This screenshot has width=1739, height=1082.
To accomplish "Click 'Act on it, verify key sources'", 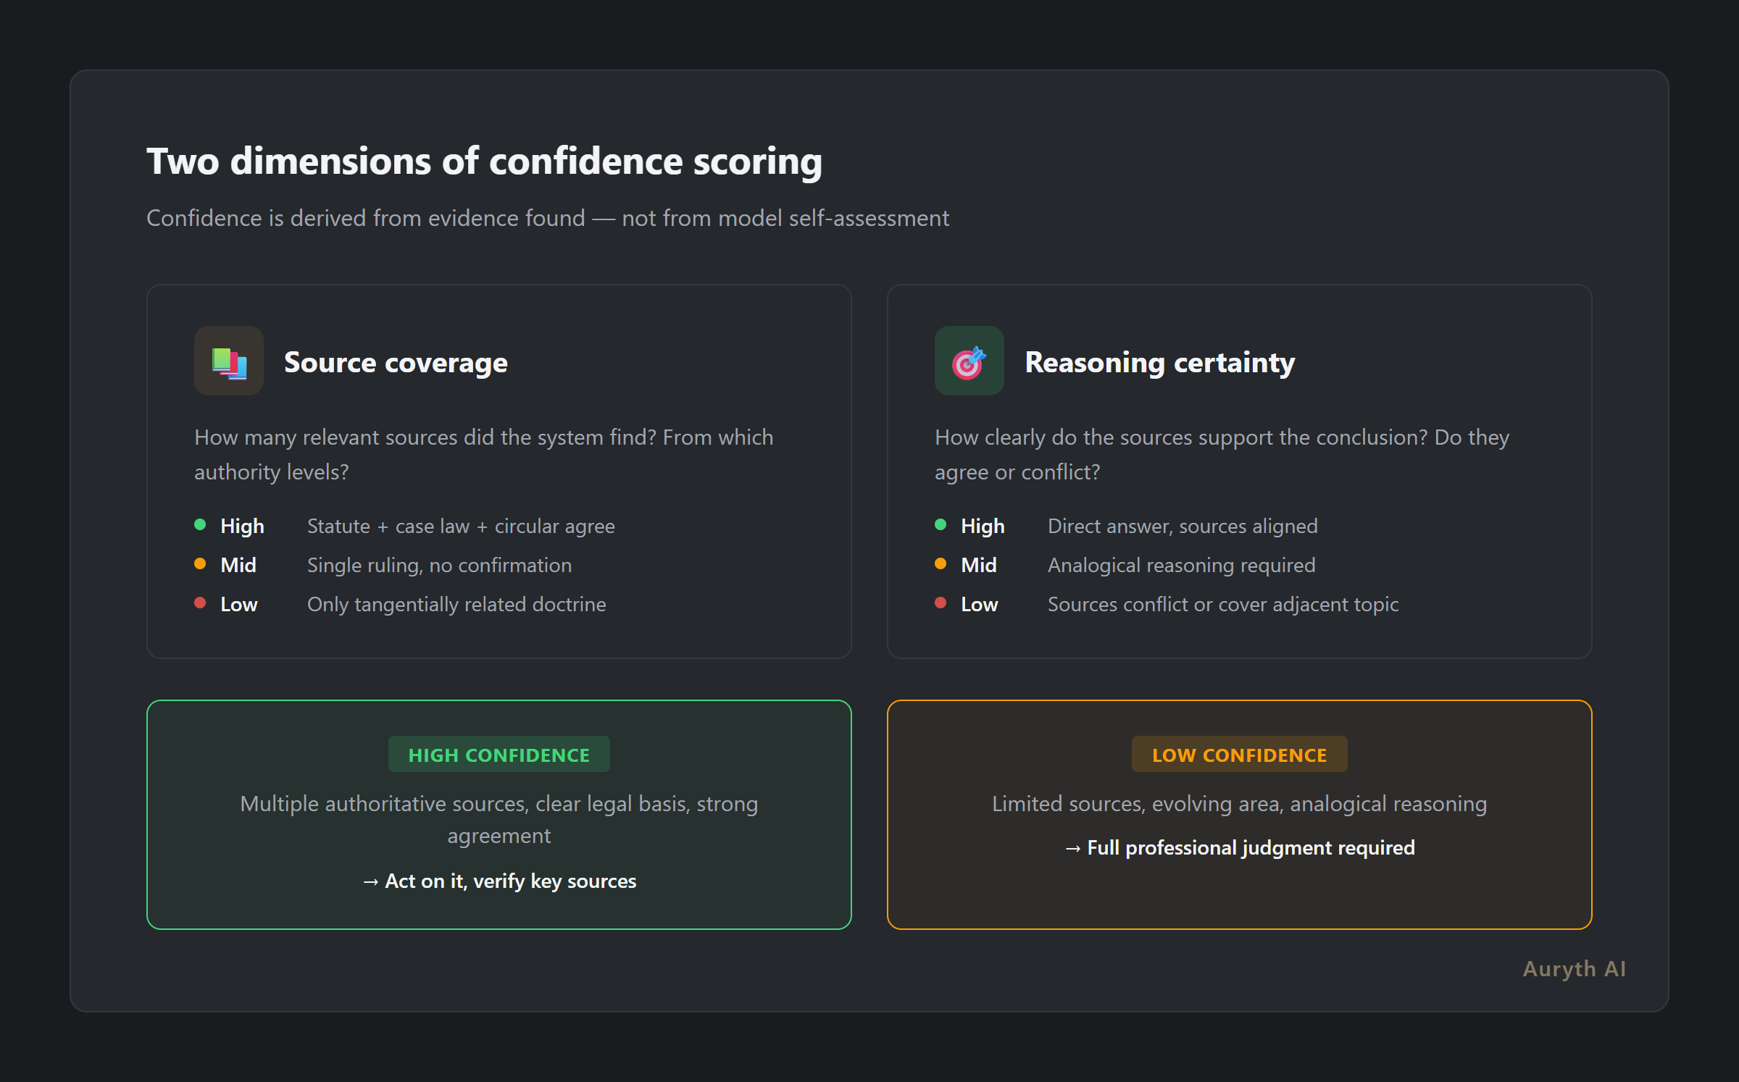I will (499, 881).
